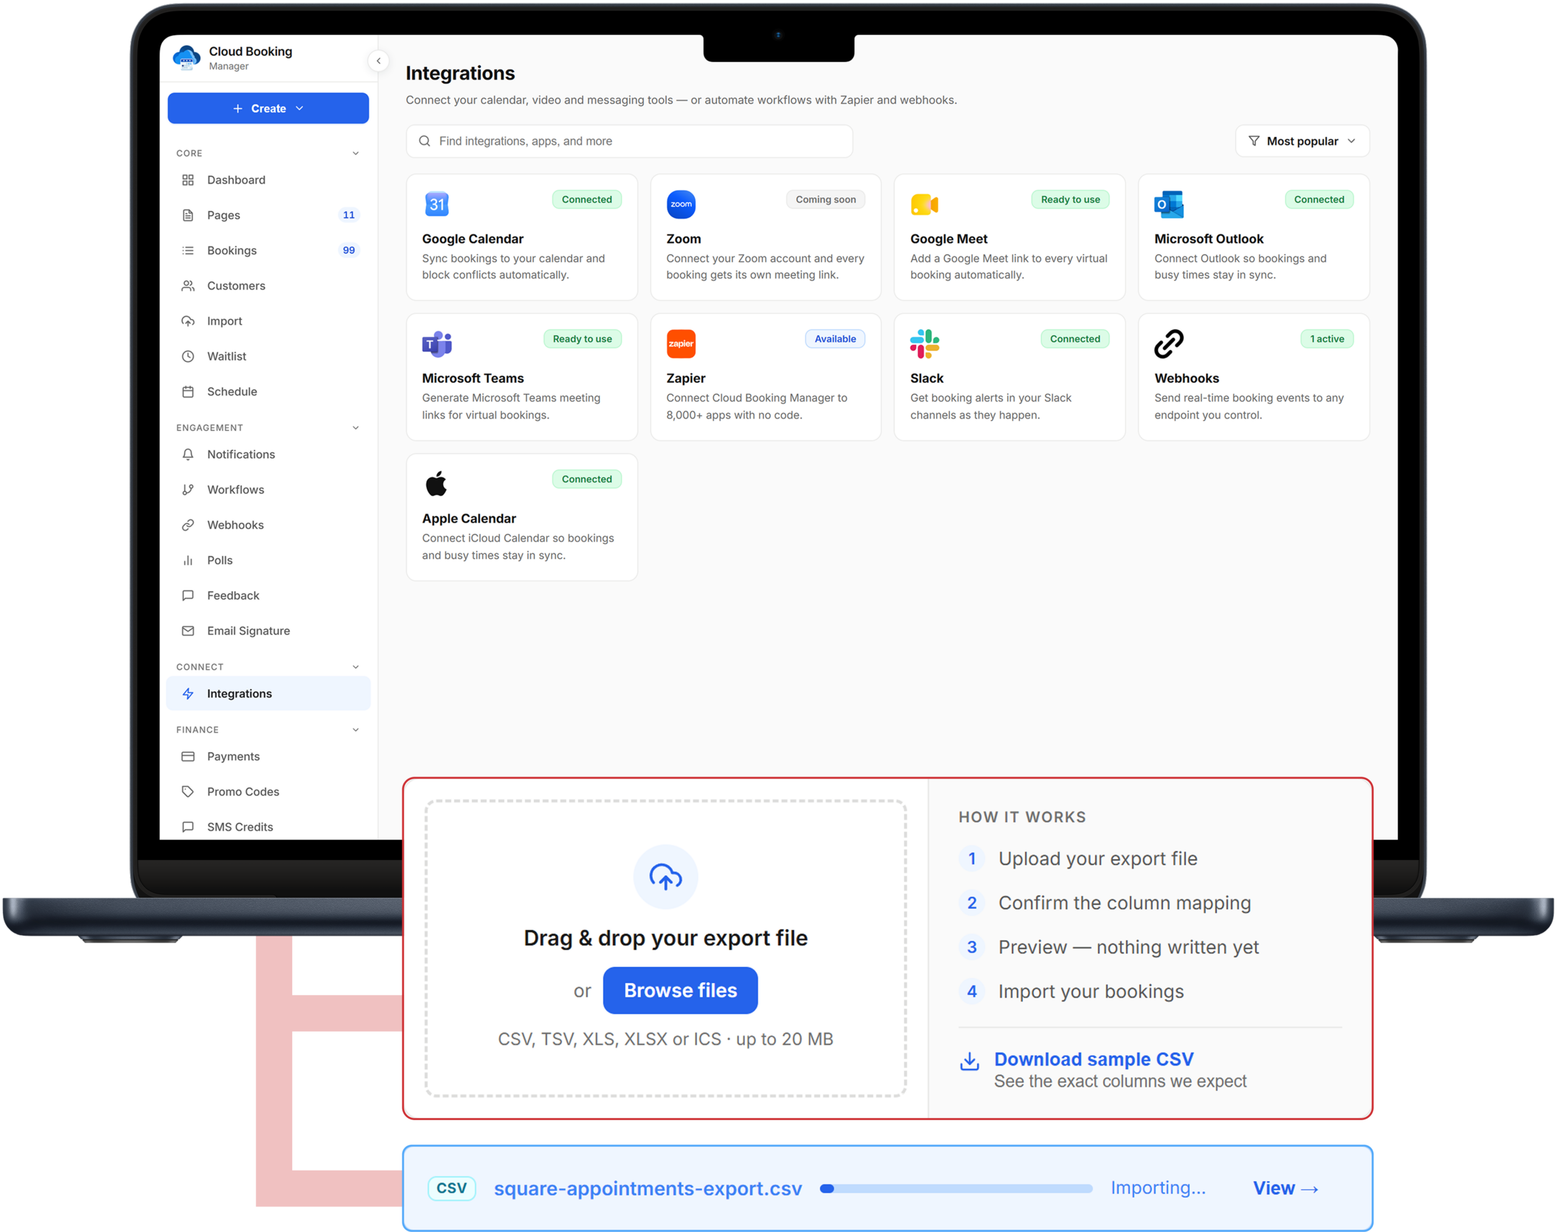
Task: Click the download icon beside sample CSV
Action: coord(969,1061)
